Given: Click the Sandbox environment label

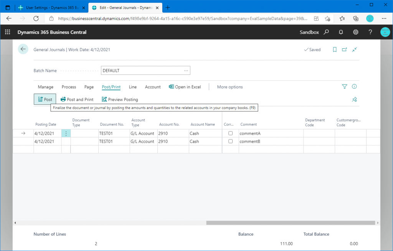Looking at the screenshot, I should 309,32.
